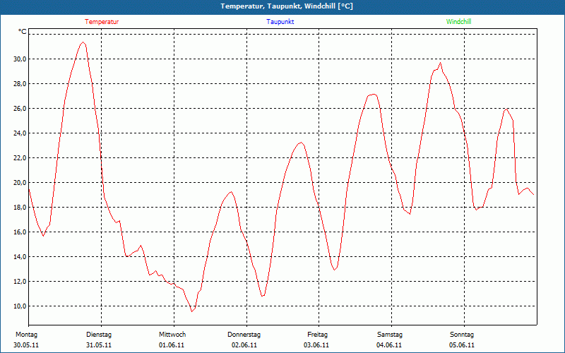The height and width of the screenshot is (353, 565).
Task: Click the blue Taupunkt legend label
Action: coord(280,22)
